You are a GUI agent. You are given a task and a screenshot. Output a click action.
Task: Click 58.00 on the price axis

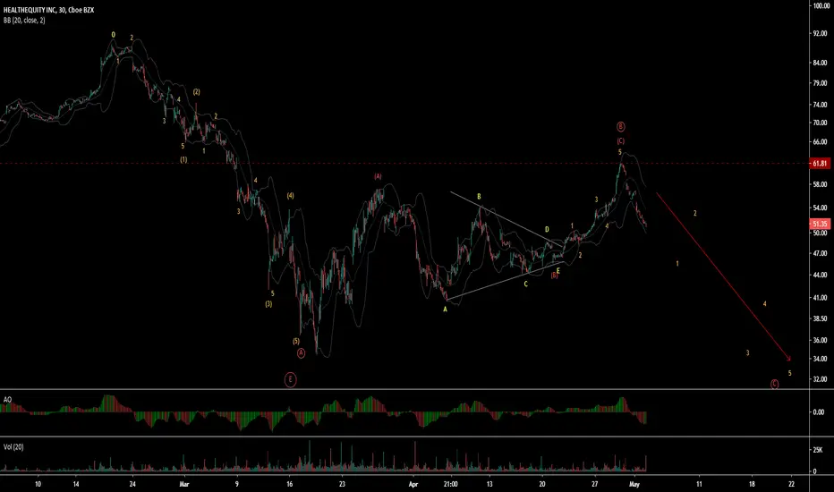[820, 184]
